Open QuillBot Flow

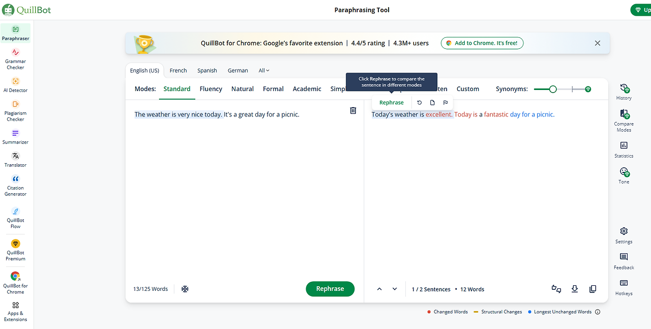(15, 218)
